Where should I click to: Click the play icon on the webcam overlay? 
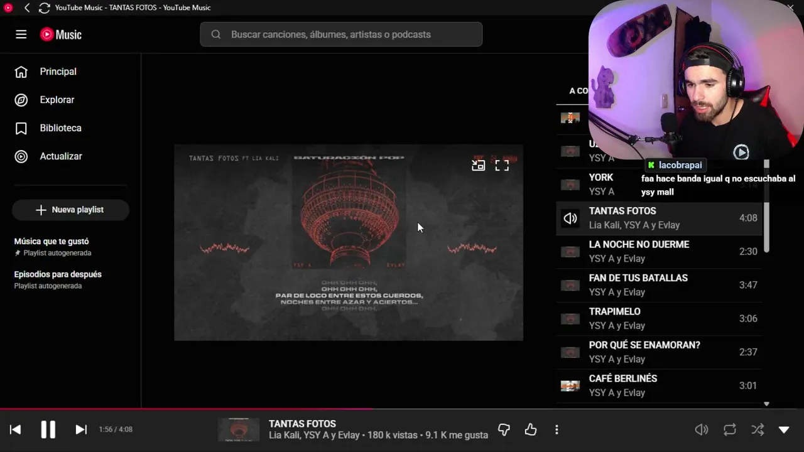741,152
